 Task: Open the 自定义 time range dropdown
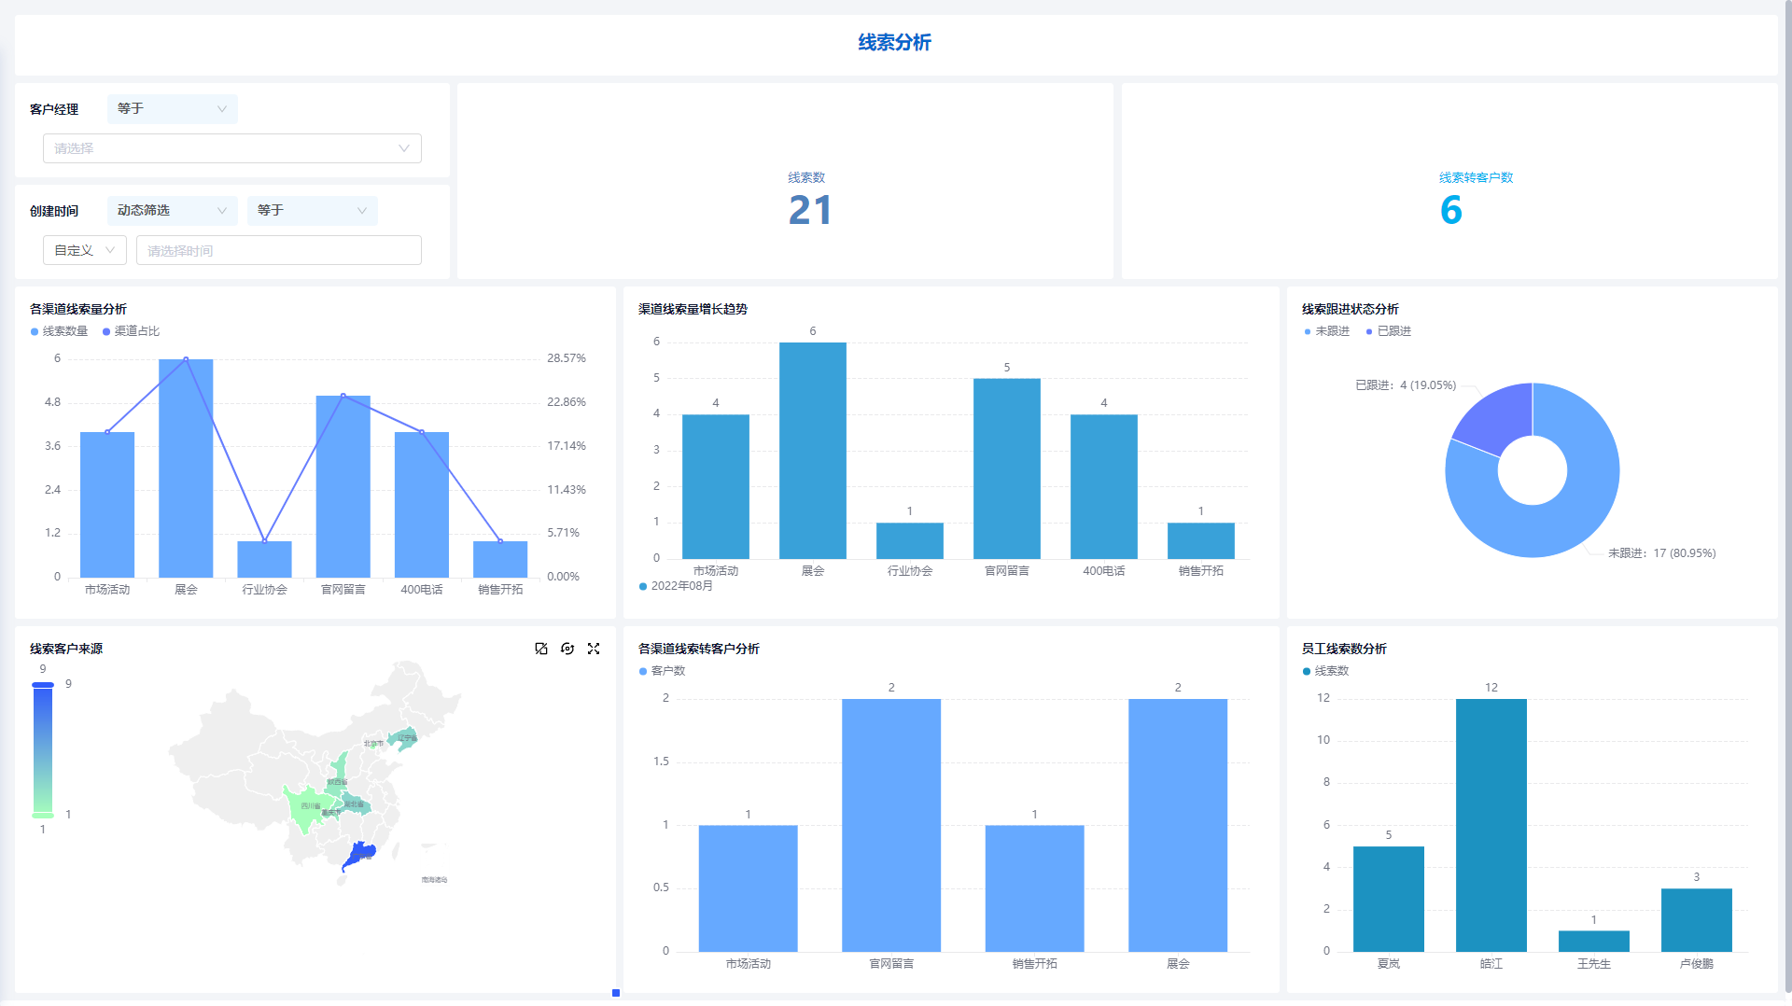coord(85,250)
